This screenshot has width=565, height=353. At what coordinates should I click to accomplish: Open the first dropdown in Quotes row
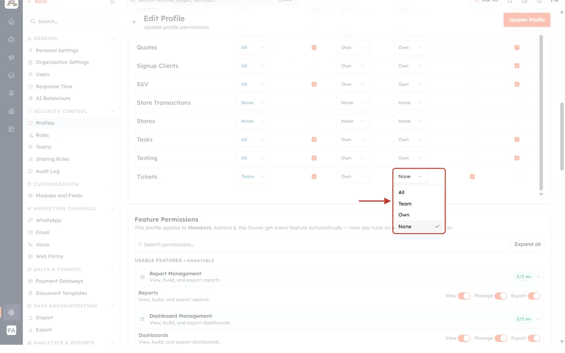tap(253, 47)
